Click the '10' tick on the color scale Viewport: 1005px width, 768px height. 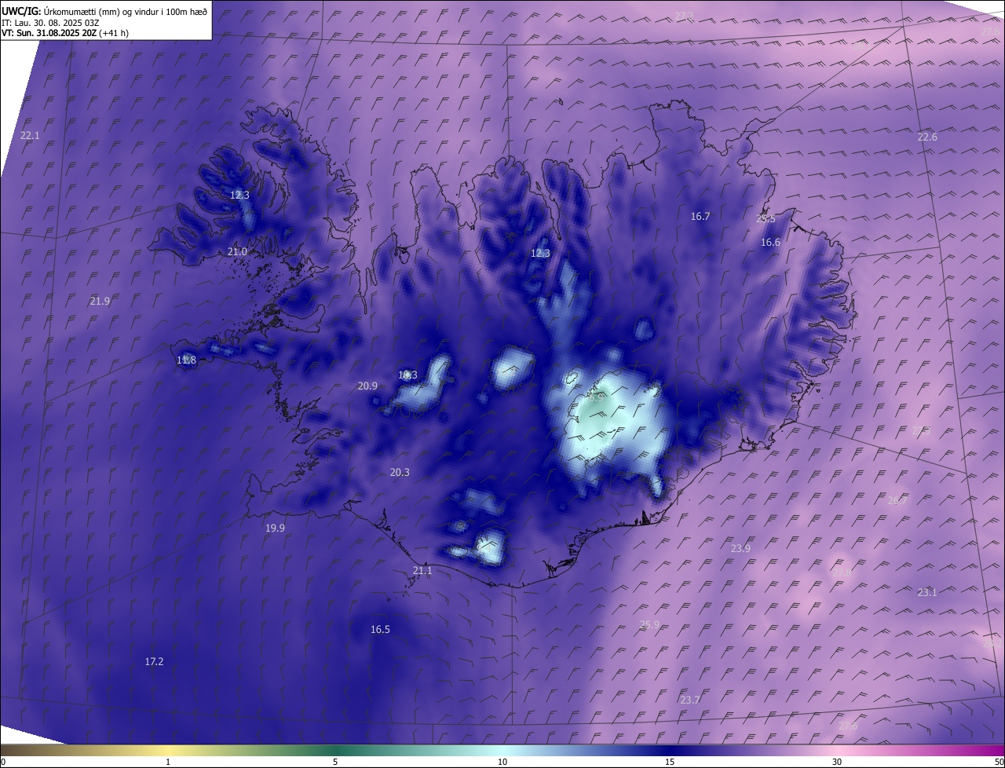tap(502, 763)
